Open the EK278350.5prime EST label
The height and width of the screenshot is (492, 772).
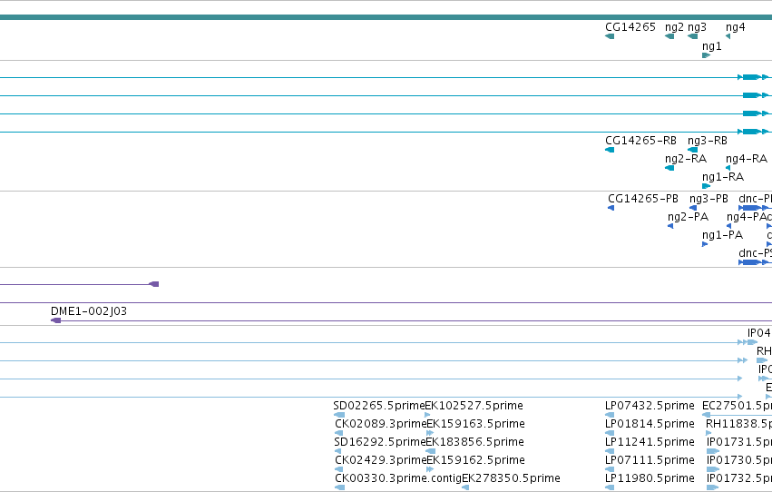511,478
